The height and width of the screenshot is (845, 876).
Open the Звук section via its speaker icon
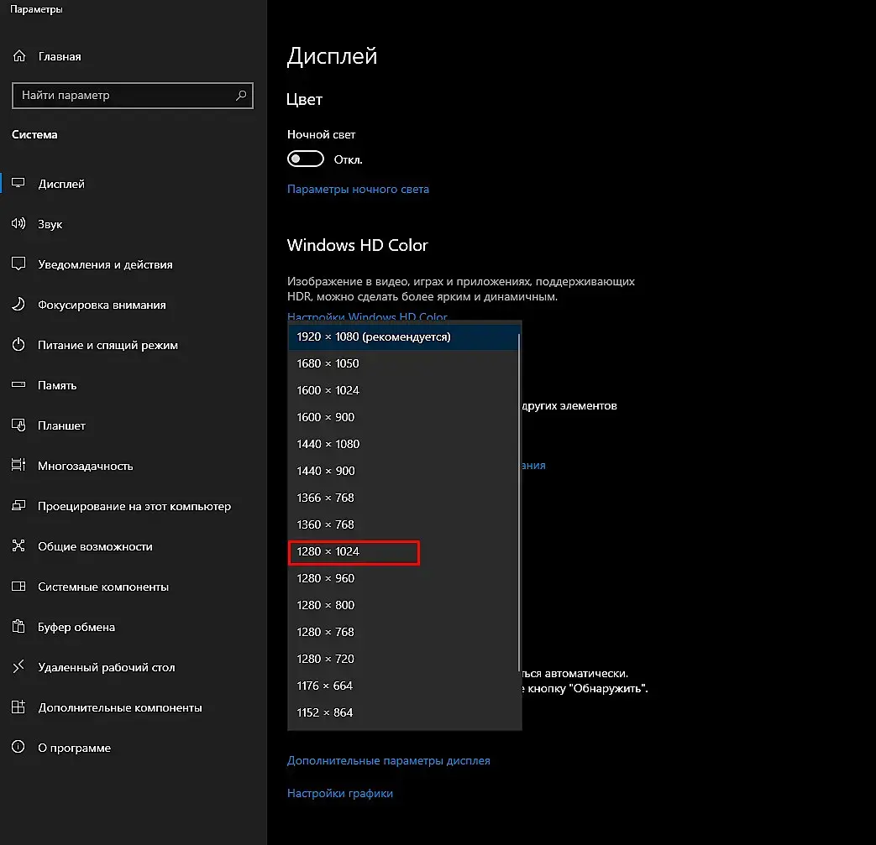[18, 224]
